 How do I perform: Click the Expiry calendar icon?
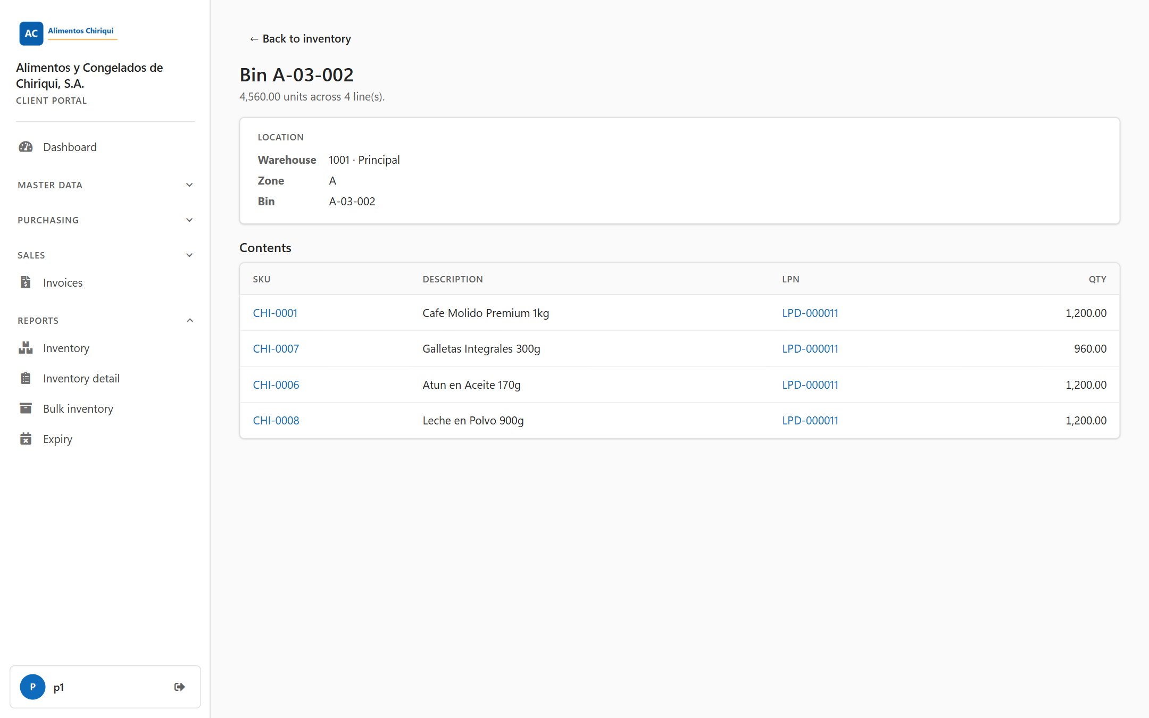click(26, 439)
